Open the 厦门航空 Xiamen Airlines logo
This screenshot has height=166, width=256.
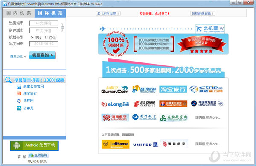click(x=144, y=117)
